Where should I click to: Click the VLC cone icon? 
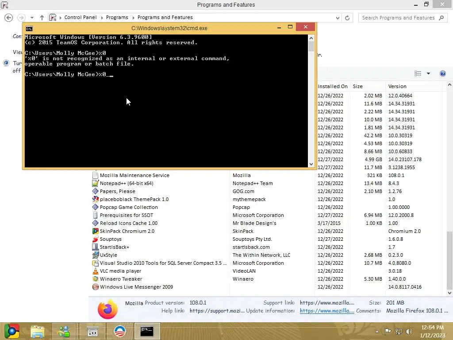point(96,271)
